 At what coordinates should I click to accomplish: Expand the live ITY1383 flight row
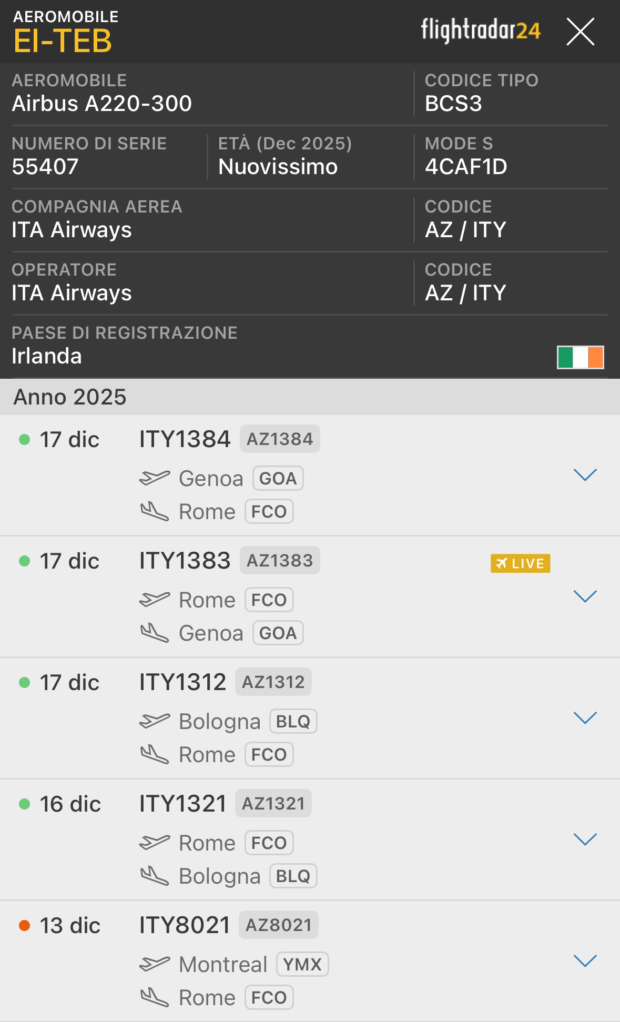click(585, 596)
